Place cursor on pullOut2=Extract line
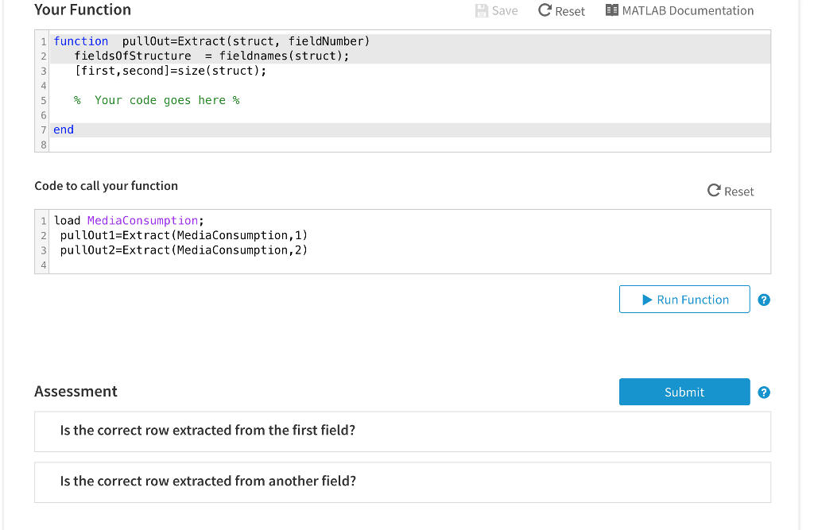 click(x=184, y=250)
